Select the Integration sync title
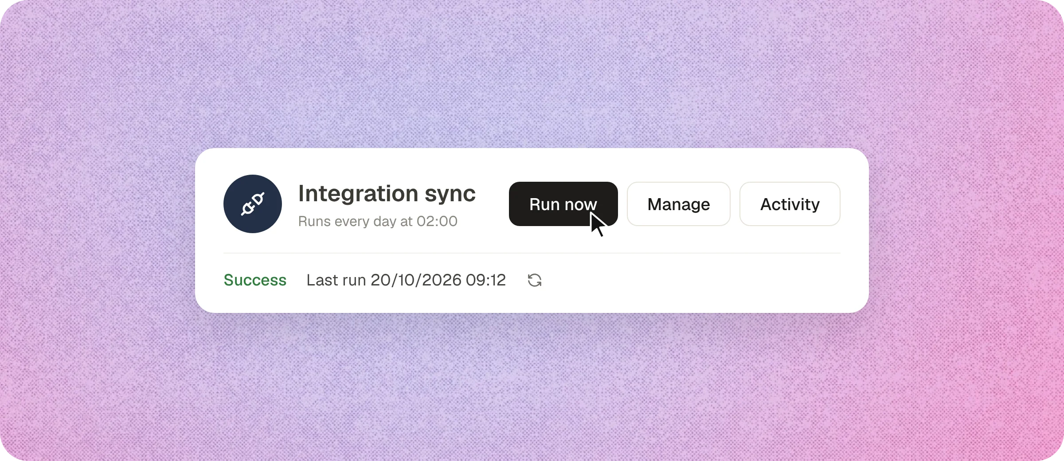Screen dimensions: 1064x461 [387, 194]
